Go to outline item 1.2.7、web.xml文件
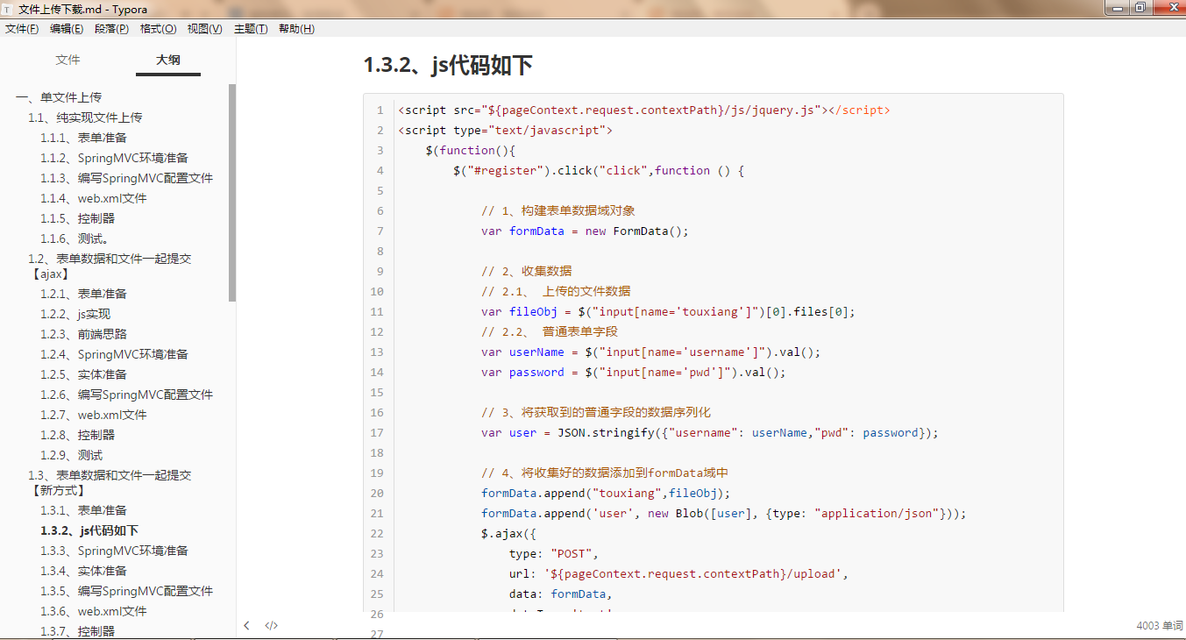The image size is (1186, 640). 94,415
